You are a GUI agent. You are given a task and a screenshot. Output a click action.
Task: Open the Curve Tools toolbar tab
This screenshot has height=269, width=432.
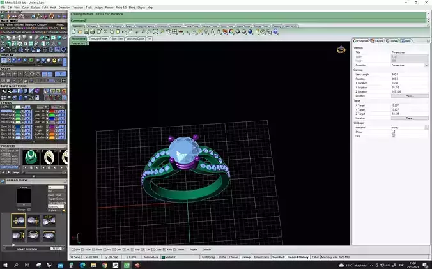[x=192, y=26]
